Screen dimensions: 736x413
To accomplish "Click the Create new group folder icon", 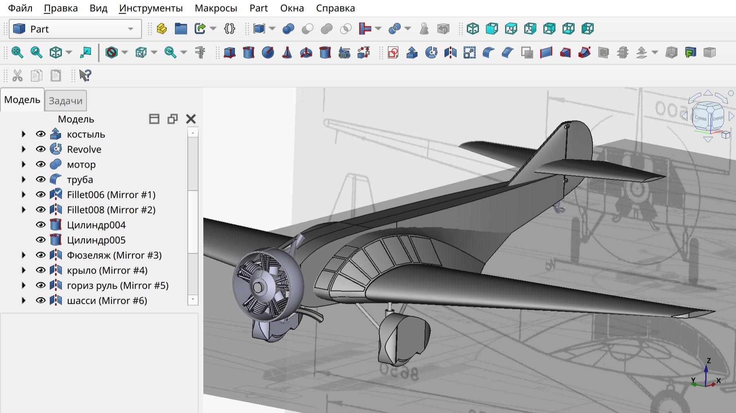I will pyautogui.click(x=181, y=29).
